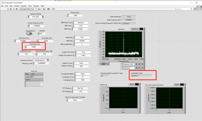The width and height of the screenshot is (202, 121).
Task: Open the Reorder toolbar menu
Action: coord(53,9)
